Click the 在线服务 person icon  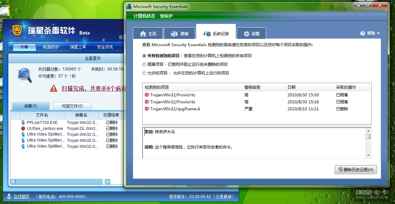(9, 196)
